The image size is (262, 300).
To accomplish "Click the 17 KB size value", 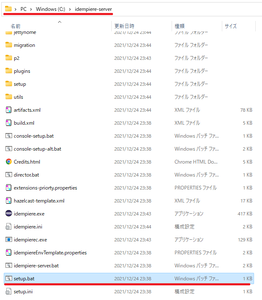I will tap(247, 201).
